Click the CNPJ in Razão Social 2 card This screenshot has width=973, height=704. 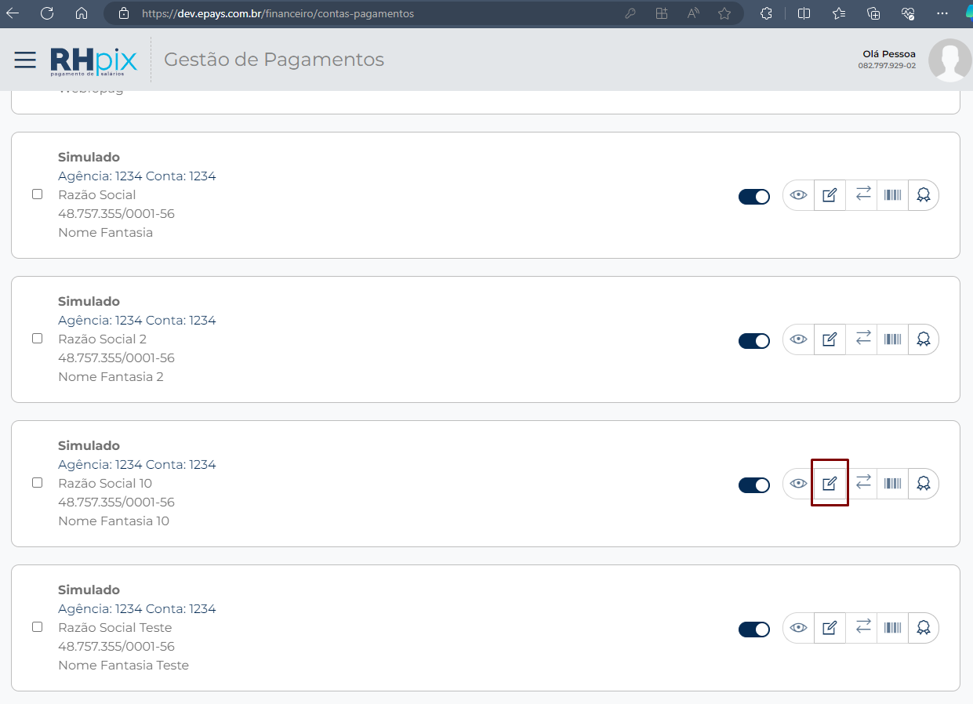pos(116,357)
